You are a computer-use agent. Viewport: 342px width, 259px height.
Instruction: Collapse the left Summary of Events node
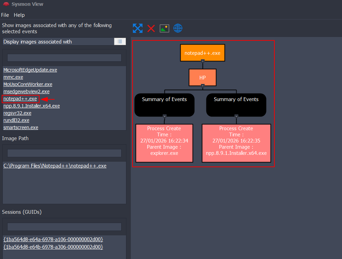(x=164, y=116)
